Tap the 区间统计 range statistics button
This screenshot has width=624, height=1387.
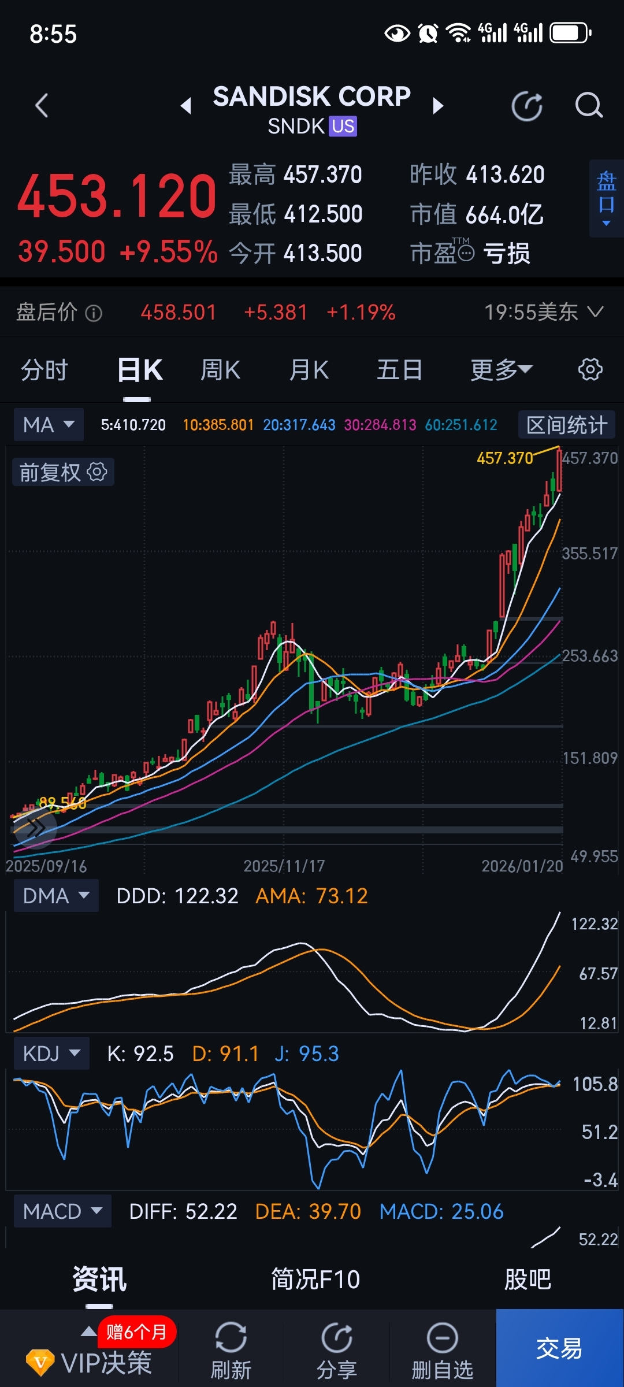click(567, 425)
